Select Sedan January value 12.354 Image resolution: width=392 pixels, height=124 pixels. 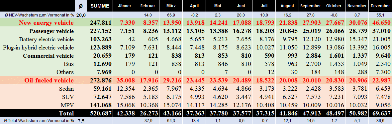[x=126, y=88]
